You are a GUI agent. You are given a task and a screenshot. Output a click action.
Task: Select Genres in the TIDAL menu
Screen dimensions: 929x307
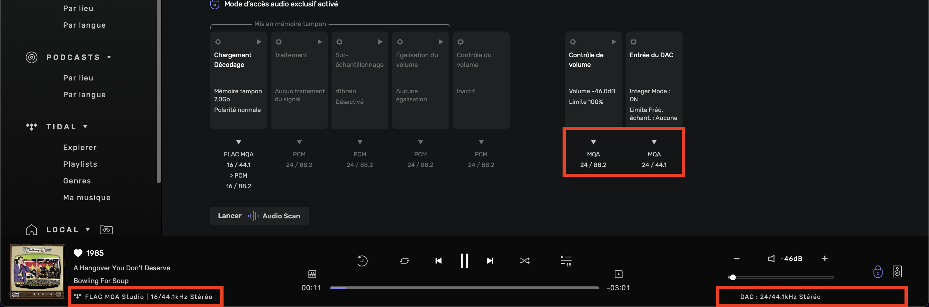(77, 181)
